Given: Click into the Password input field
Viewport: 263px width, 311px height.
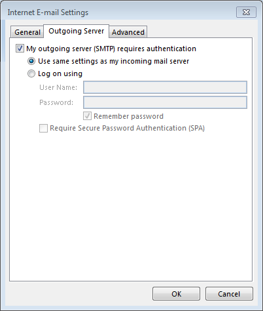Looking at the screenshot, I should [x=165, y=102].
